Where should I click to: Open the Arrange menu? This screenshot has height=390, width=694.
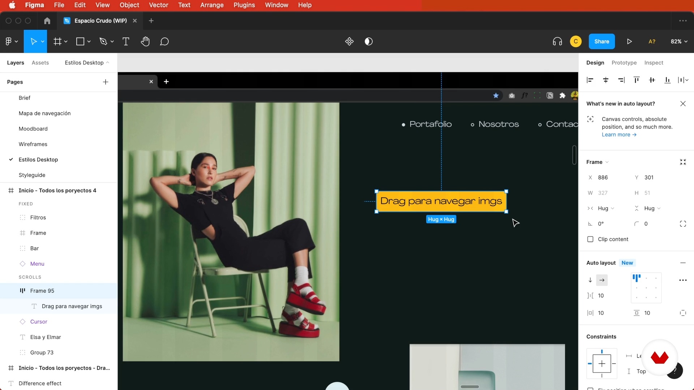pyautogui.click(x=212, y=5)
